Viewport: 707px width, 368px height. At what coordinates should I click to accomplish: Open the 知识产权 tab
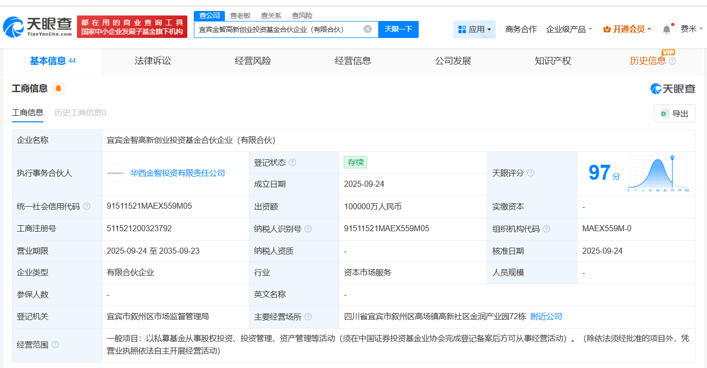point(553,60)
